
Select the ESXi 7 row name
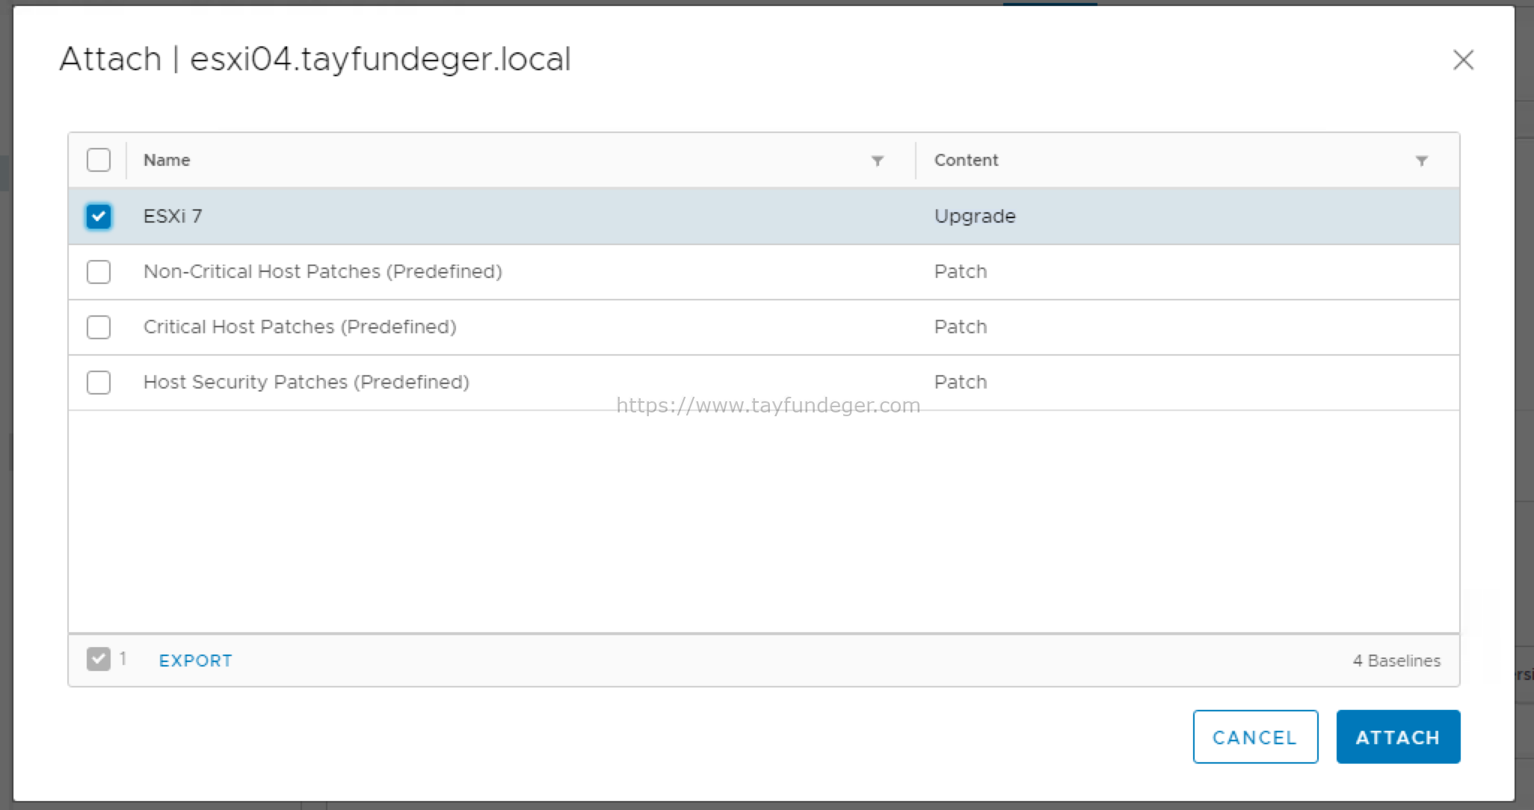pos(173,216)
